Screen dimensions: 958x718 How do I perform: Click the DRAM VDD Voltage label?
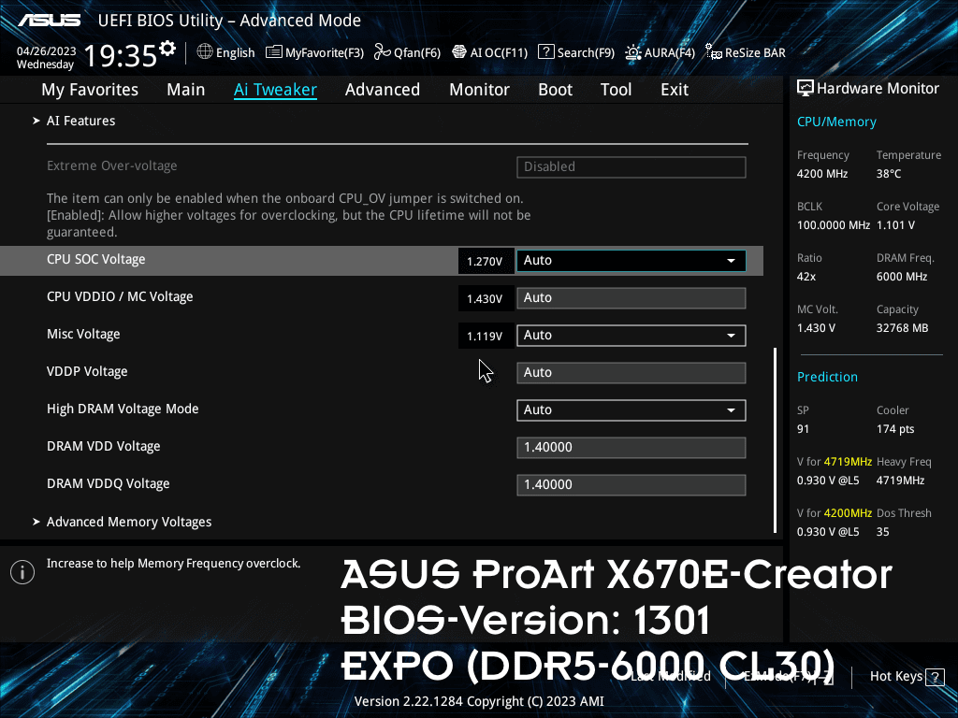pyautogui.click(x=103, y=446)
